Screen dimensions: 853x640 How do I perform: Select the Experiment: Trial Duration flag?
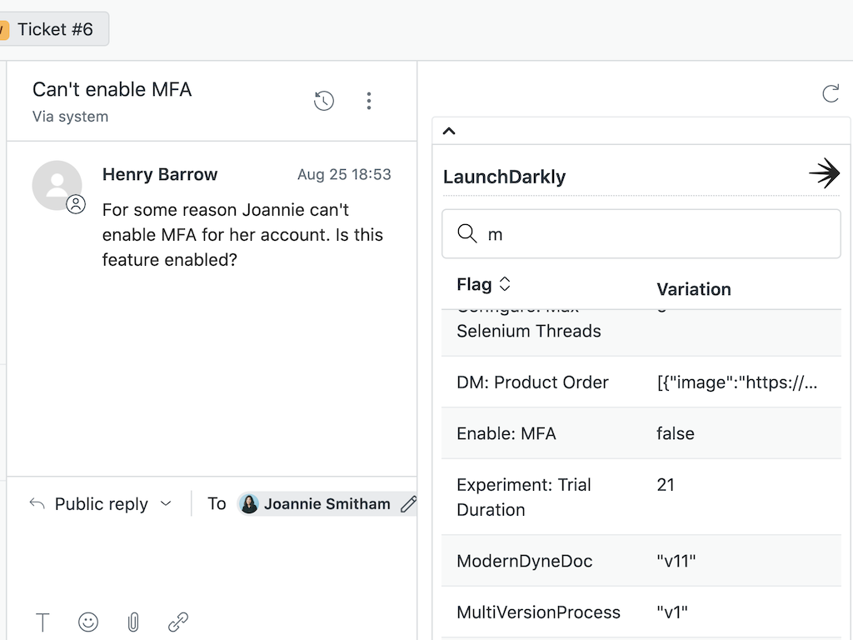coord(523,497)
